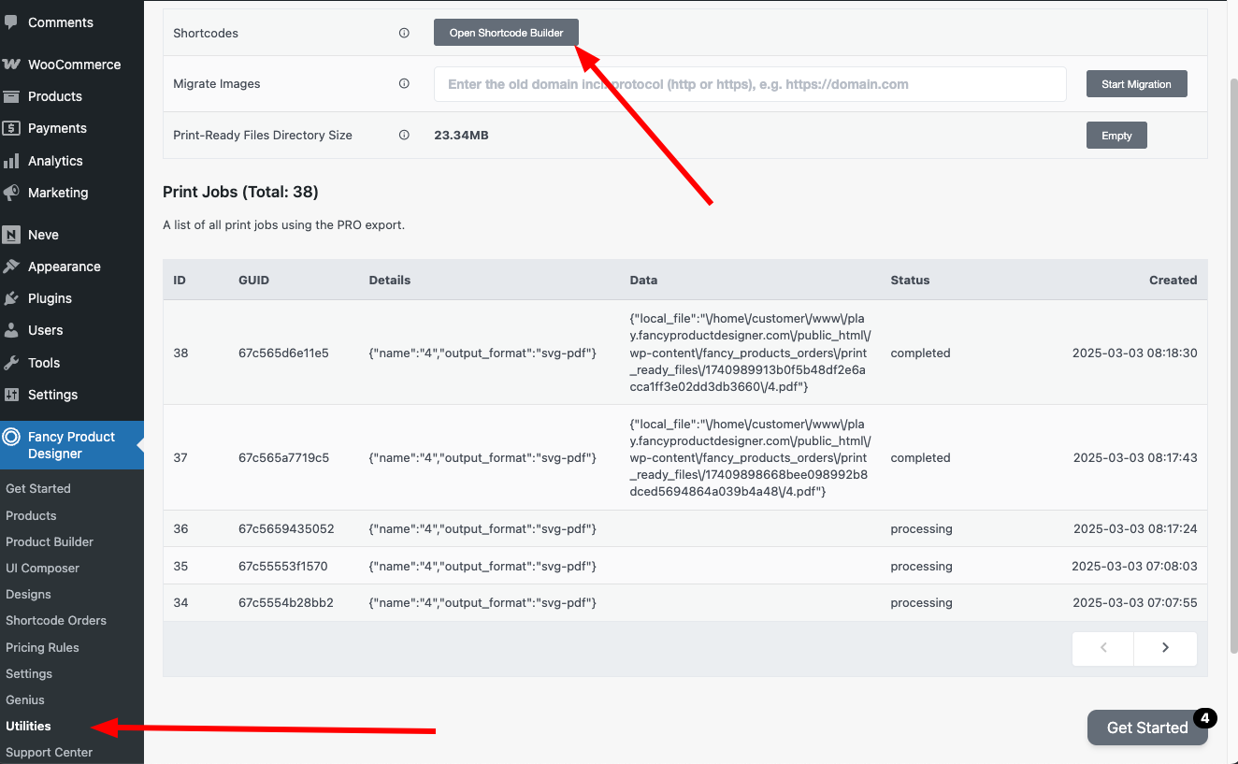The image size is (1238, 764).
Task: Click info icon for Print-Ready Files Directory Size
Action: pyautogui.click(x=404, y=135)
